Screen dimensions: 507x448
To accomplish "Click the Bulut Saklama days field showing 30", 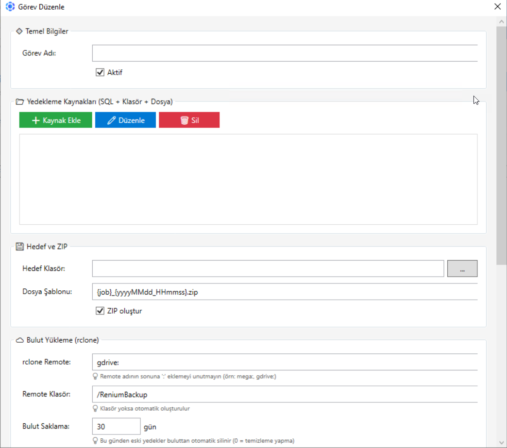I will click(x=116, y=427).
